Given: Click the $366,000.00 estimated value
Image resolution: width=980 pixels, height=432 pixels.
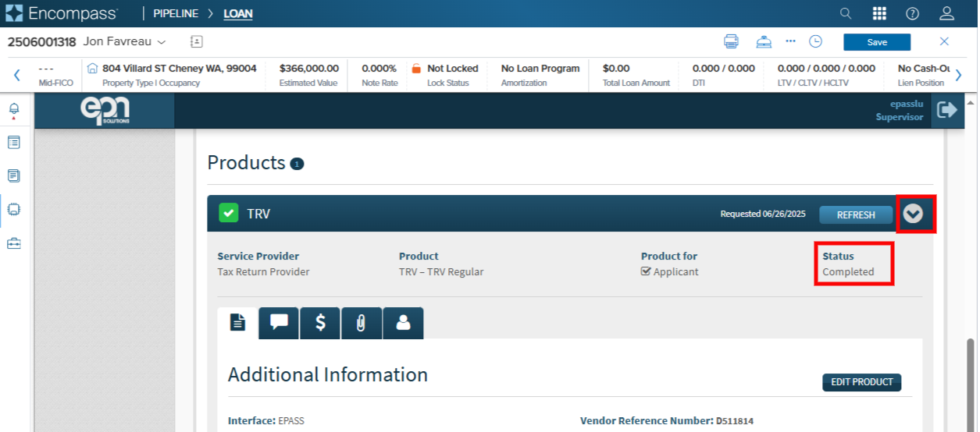Looking at the screenshot, I should tap(309, 69).
